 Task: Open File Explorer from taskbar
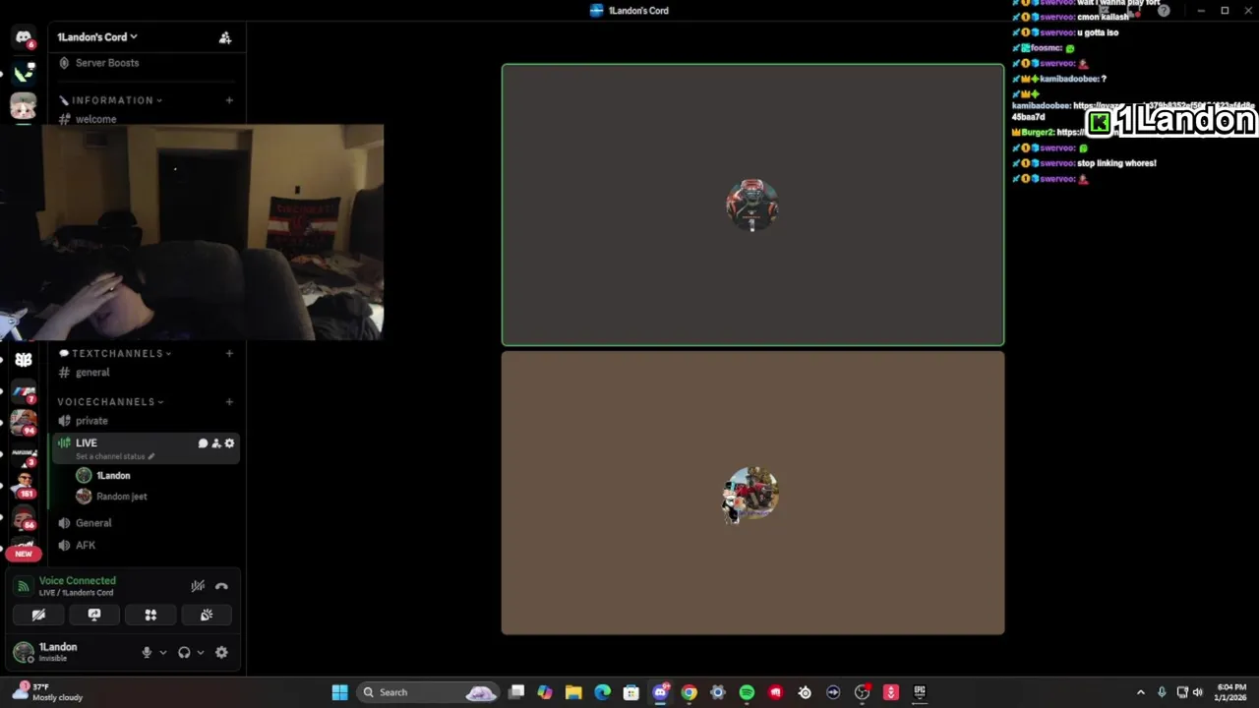coord(573,692)
